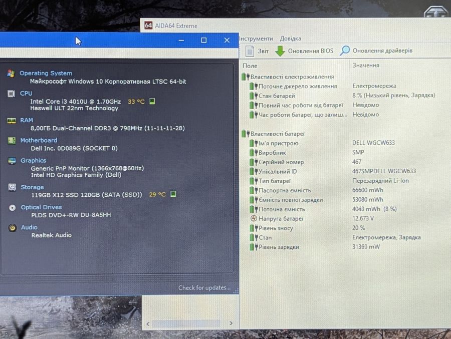
Task: Click battery icon beside Паспортна ємність
Action: [x=254, y=190]
